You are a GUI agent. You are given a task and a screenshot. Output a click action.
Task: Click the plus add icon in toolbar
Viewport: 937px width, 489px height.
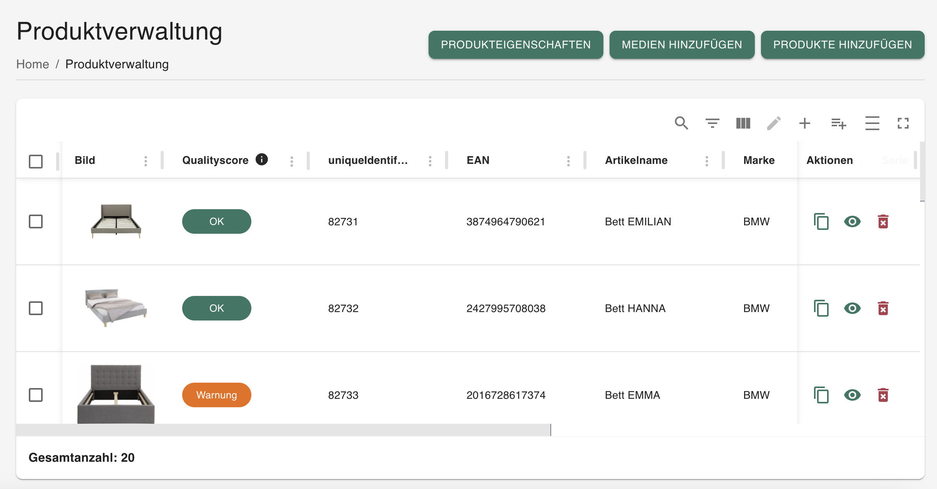tap(804, 123)
